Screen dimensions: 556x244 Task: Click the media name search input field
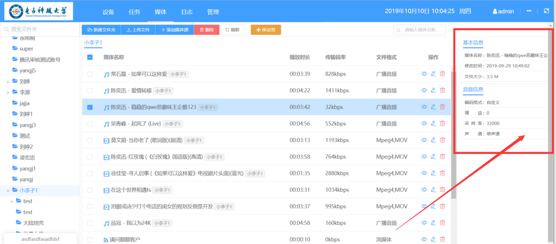click(423, 30)
